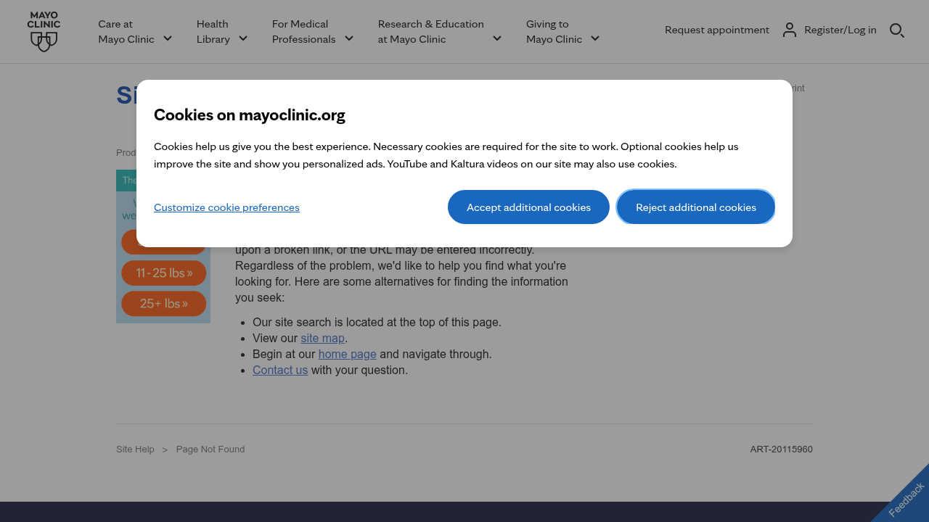
Task: Select the 11-25 lbs ad button
Action: tap(164, 273)
